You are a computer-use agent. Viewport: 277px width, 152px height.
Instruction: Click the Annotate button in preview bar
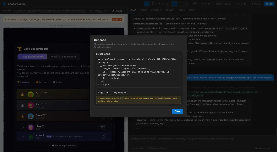[96, 11]
